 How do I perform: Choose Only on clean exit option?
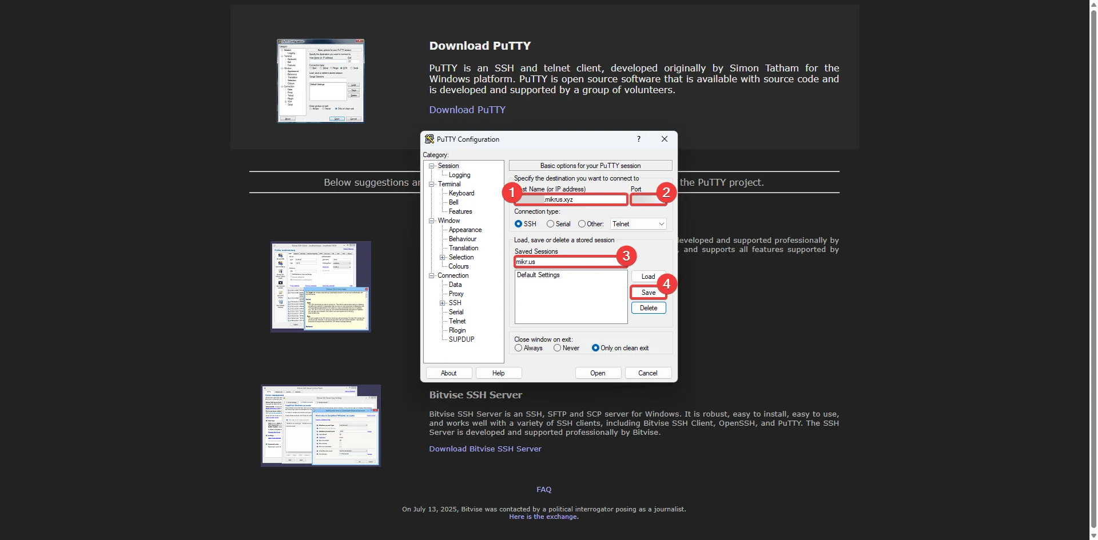[595, 348]
